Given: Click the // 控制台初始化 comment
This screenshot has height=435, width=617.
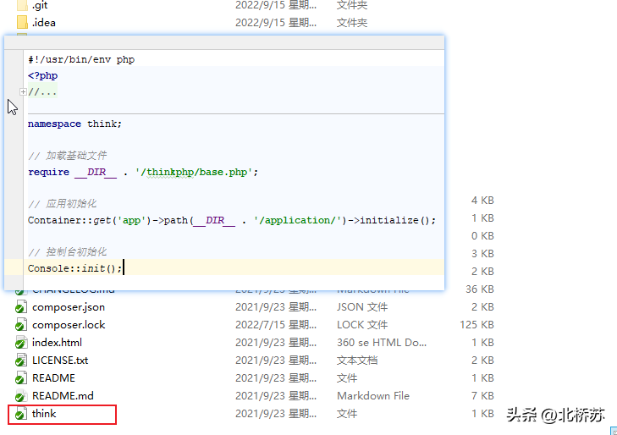Looking at the screenshot, I should (68, 252).
